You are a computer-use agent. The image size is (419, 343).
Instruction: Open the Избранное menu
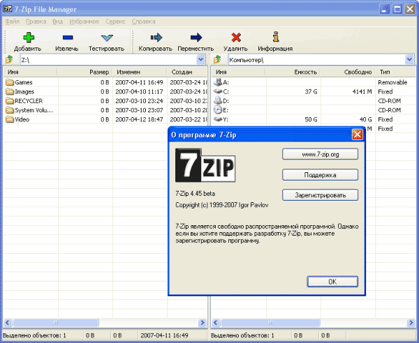84,22
